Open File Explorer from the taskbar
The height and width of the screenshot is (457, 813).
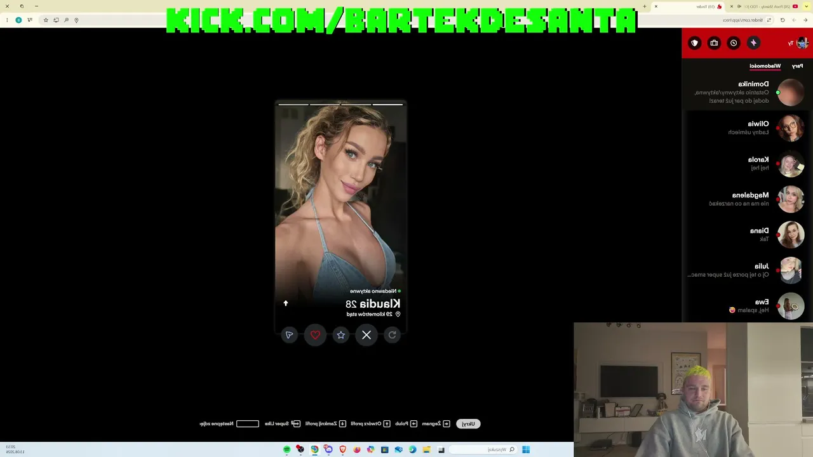(x=427, y=450)
